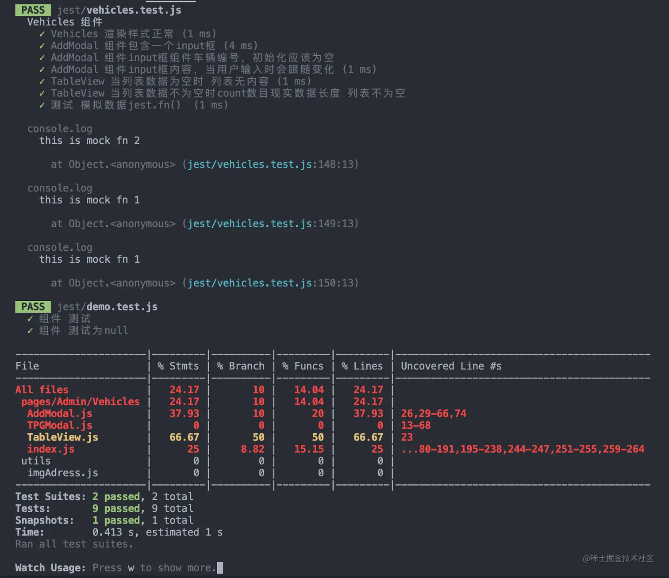The height and width of the screenshot is (578, 669).
Task: Click the 15.15 funcs value for index.js
Action: click(309, 449)
